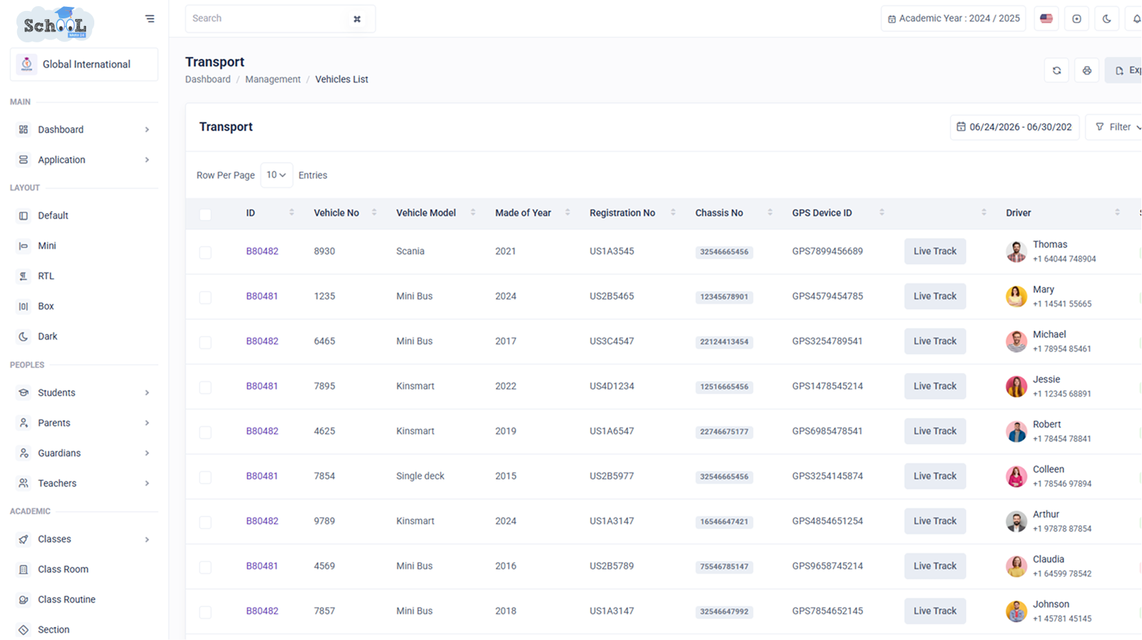The height and width of the screenshot is (640, 1142).
Task: Open Row Per Page 10 dropdown
Action: (276, 175)
